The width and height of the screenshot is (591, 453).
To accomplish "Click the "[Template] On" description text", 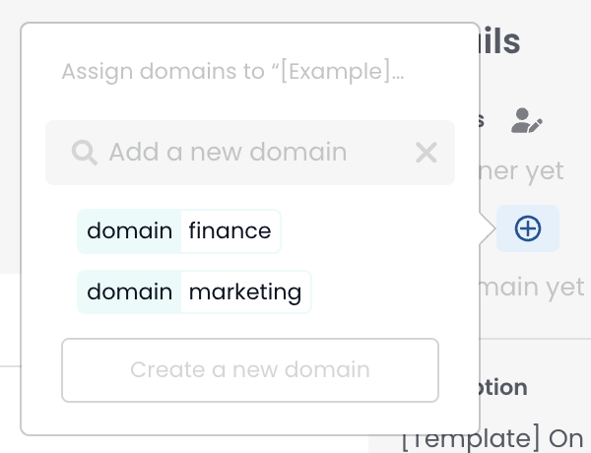I will [x=492, y=437].
